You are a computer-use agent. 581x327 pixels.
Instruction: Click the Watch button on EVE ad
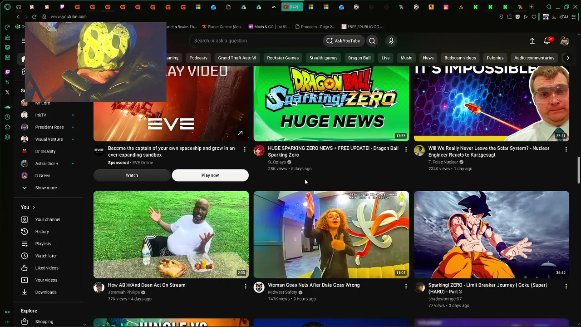click(x=132, y=175)
